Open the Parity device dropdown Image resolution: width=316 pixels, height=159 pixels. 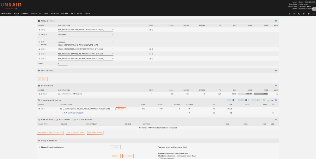click(x=86, y=30)
